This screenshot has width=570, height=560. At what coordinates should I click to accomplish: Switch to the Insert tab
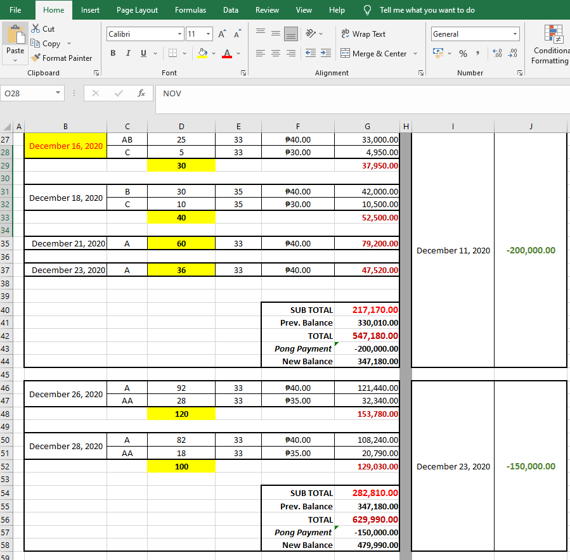click(x=90, y=10)
